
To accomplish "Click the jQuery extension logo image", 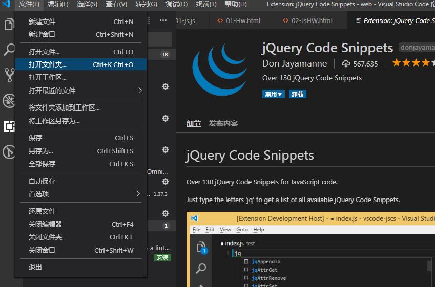I will click(220, 69).
